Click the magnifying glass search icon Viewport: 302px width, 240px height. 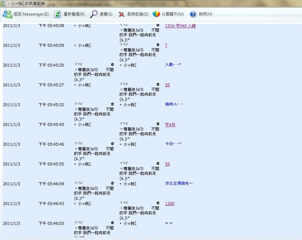coord(94,14)
